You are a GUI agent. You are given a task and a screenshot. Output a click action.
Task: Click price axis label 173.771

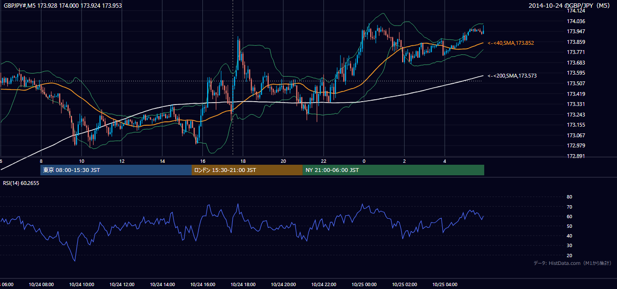coord(575,52)
